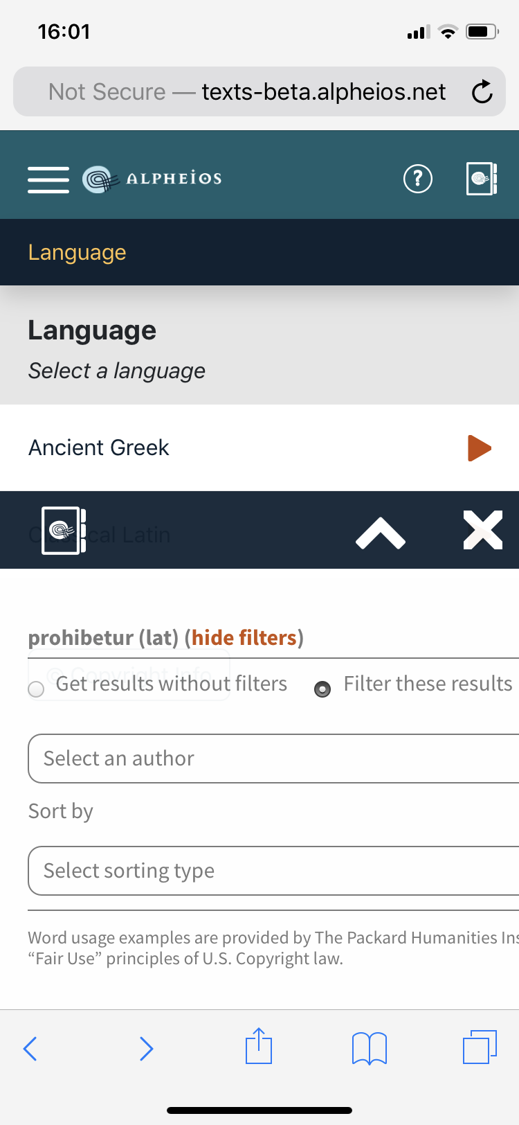Open the Alpheios hamburger menu
Viewport: 519px width, 1125px height.
[48, 179]
